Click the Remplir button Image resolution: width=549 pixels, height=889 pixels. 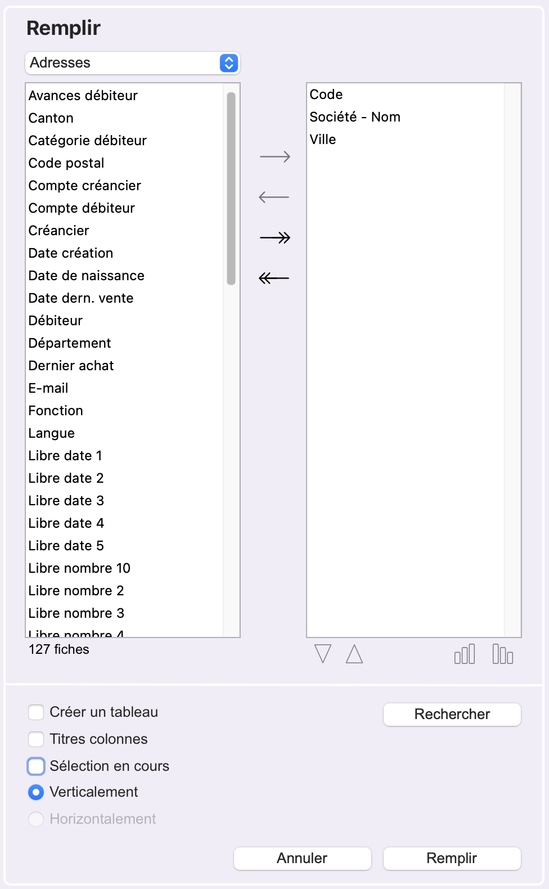coord(452,859)
